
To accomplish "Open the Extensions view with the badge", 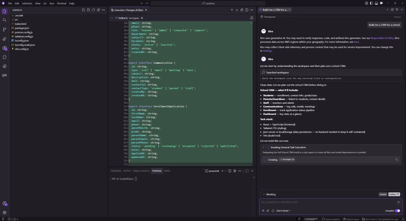I will point(5,48).
